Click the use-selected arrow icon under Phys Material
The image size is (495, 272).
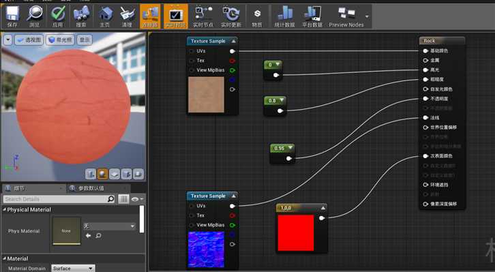coord(88,236)
